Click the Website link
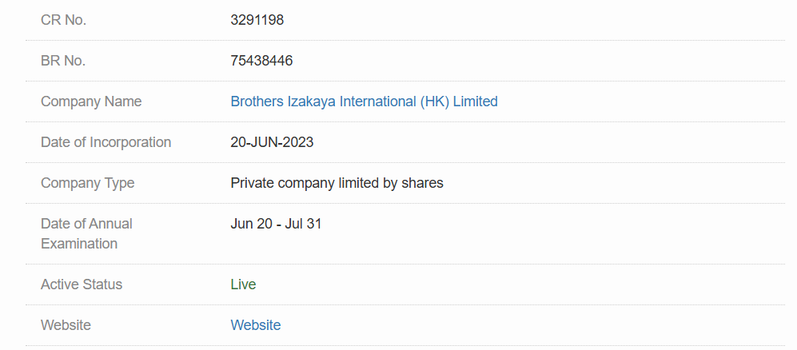The height and width of the screenshot is (350, 797). point(256,325)
